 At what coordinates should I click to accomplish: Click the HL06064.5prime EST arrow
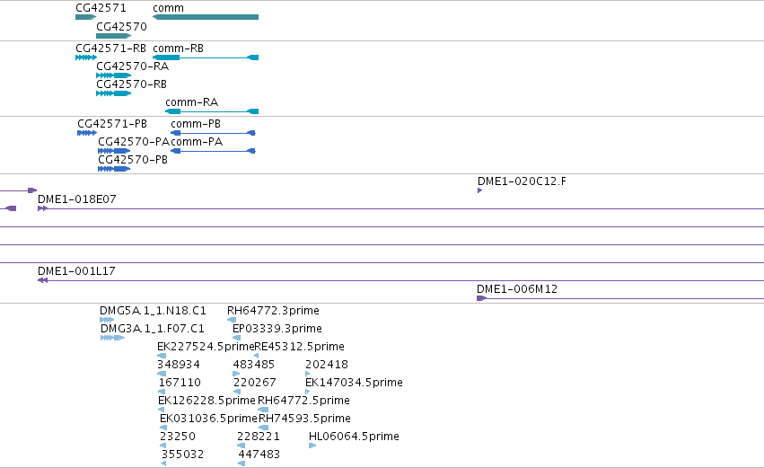click(312, 446)
